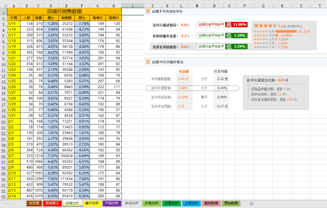Image resolution: width=327 pixels, height=208 pixels.
Task: Click calendar icon beside 店铺30天内服务情况
Action: 148,62
